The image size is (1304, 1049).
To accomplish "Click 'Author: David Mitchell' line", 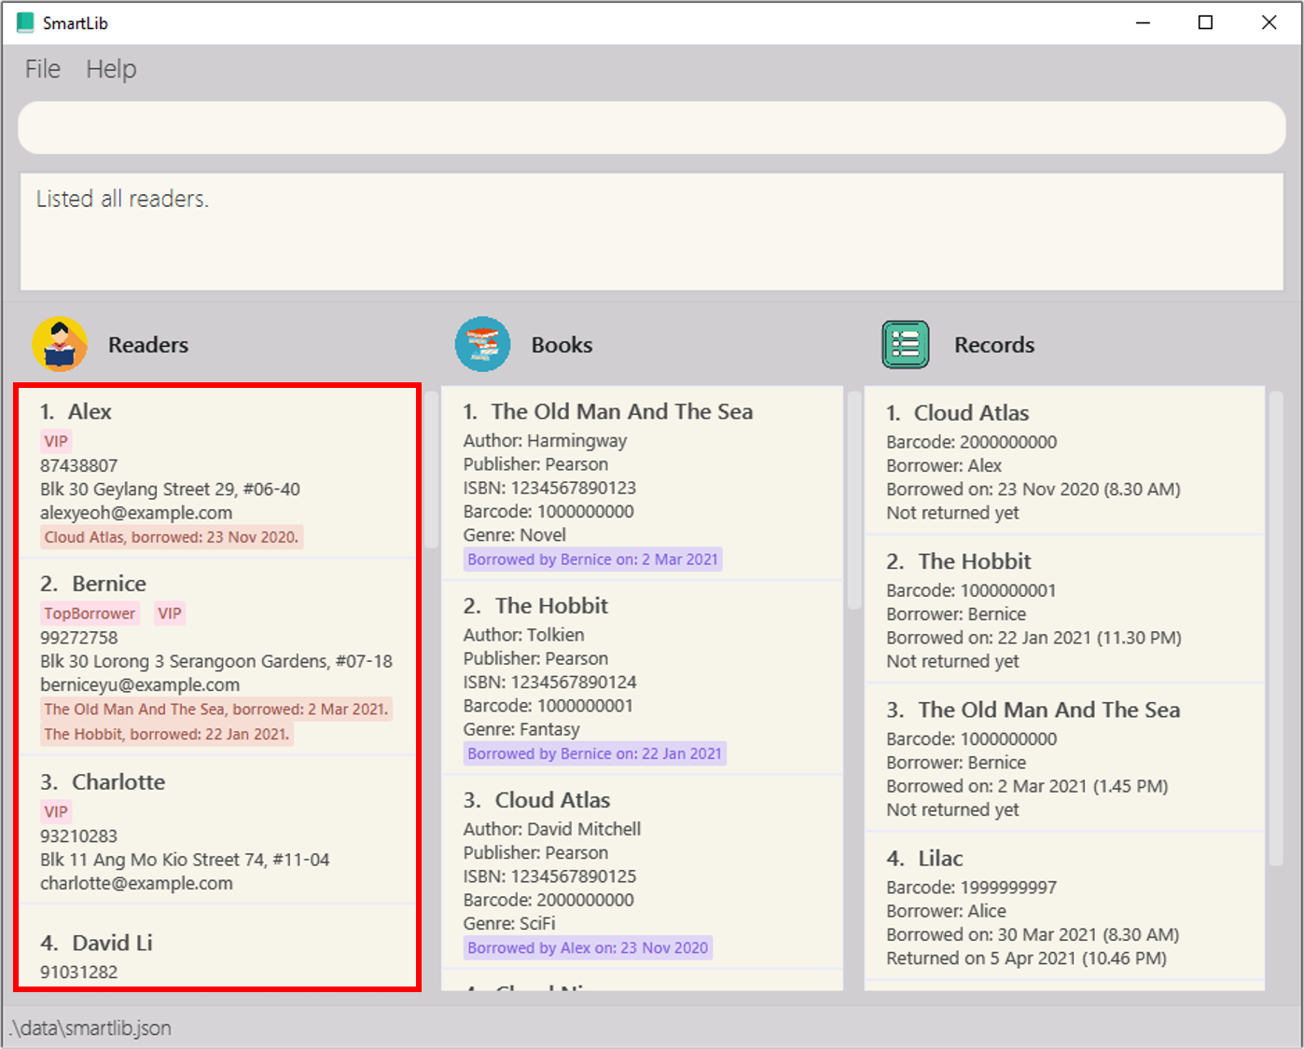I will pos(552,829).
